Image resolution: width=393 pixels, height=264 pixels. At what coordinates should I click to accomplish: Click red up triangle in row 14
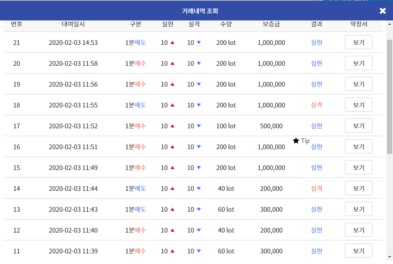(x=172, y=188)
